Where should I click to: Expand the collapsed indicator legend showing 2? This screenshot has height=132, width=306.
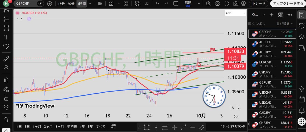tap(19, 19)
